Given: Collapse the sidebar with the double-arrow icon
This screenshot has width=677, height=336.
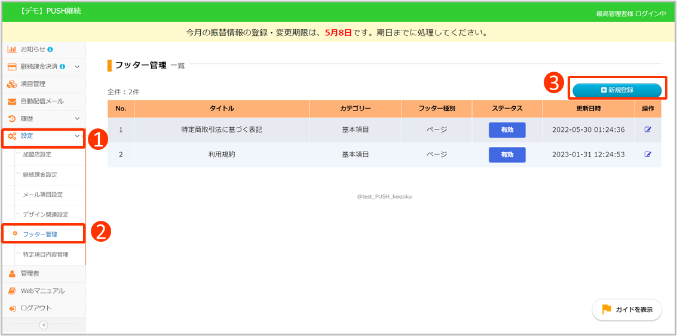Looking at the screenshot, I should (x=43, y=325).
